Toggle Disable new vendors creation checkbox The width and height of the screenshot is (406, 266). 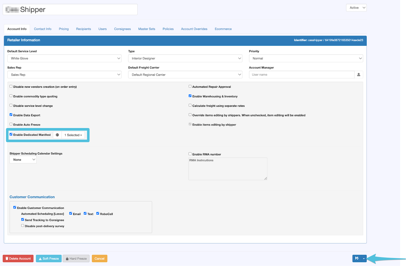pos(11,86)
